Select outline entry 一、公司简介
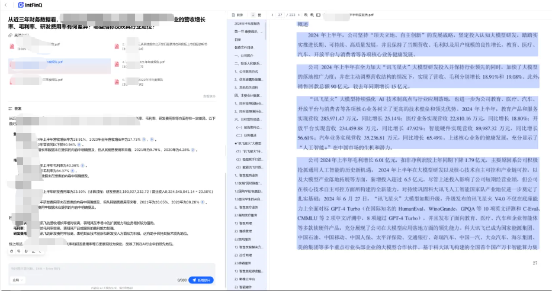Image resolution: width=552 pixels, height=291 pixels. tap(244, 56)
